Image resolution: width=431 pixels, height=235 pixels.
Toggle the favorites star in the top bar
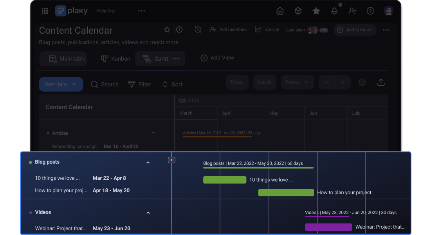pyautogui.click(x=316, y=11)
